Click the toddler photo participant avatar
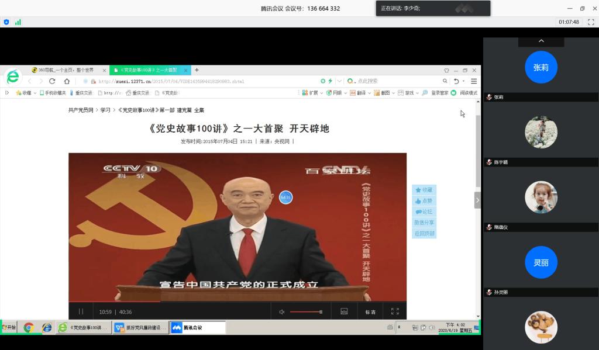Screen dimensions: 599x350 click(541, 197)
